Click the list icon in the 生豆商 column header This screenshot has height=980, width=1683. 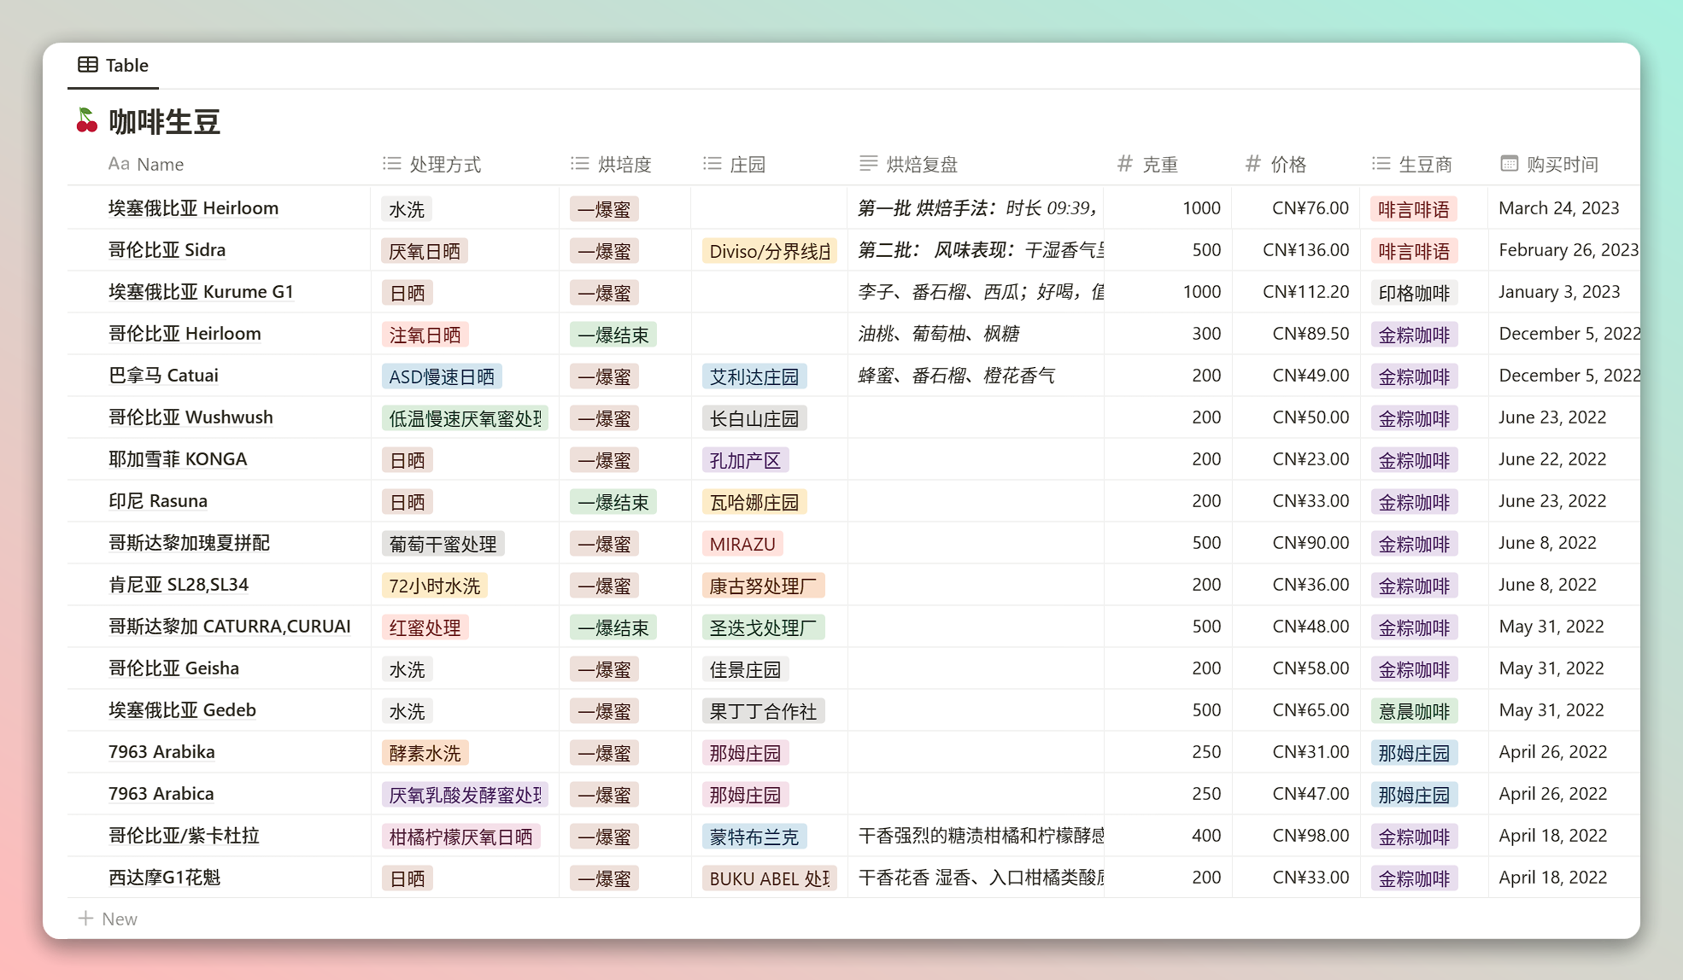pos(1381,164)
